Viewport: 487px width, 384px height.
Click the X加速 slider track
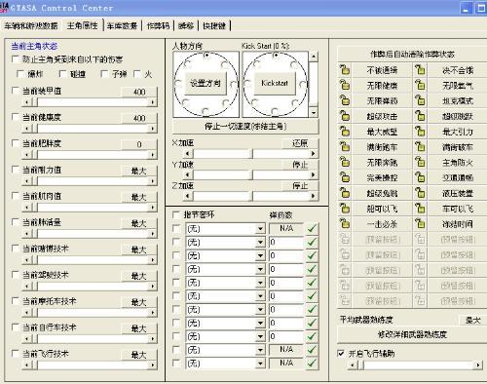click(x=252, y=153)
